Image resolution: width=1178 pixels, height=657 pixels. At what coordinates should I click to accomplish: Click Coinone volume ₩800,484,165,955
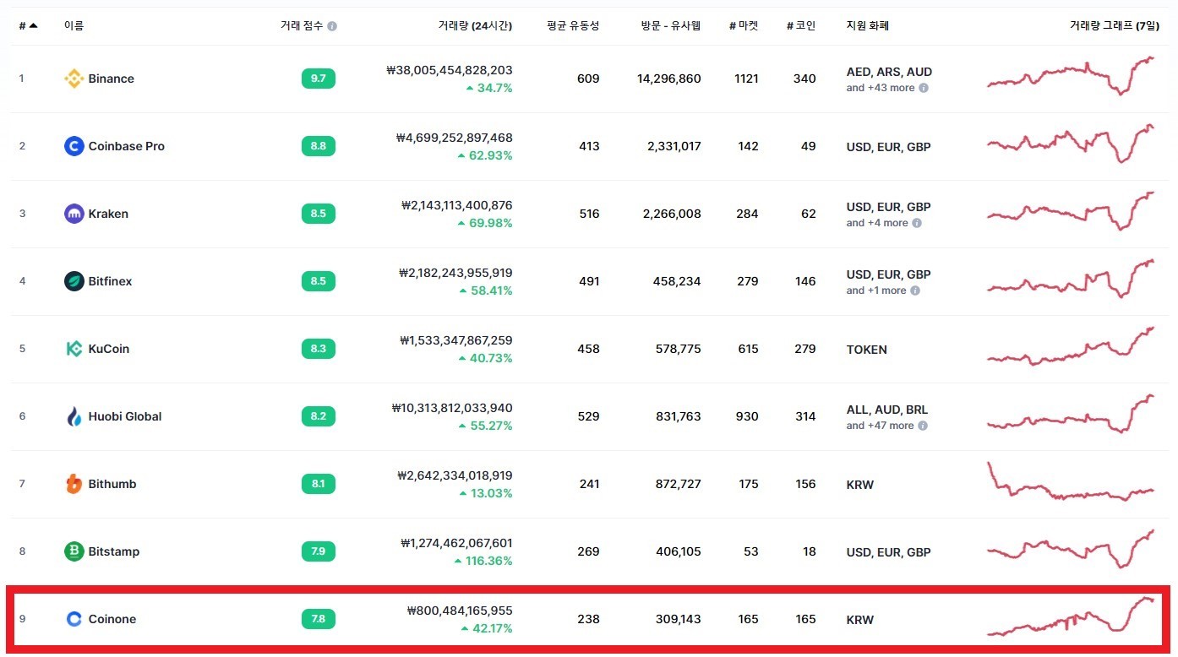pos(460,611)
